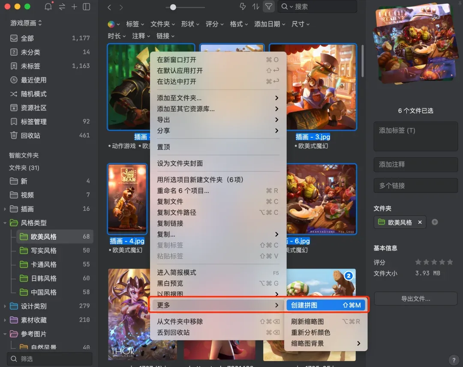This screenshot has width=463, height=367.
Task: Select 未分类 in the sidebar
Action: coord(50,52)
